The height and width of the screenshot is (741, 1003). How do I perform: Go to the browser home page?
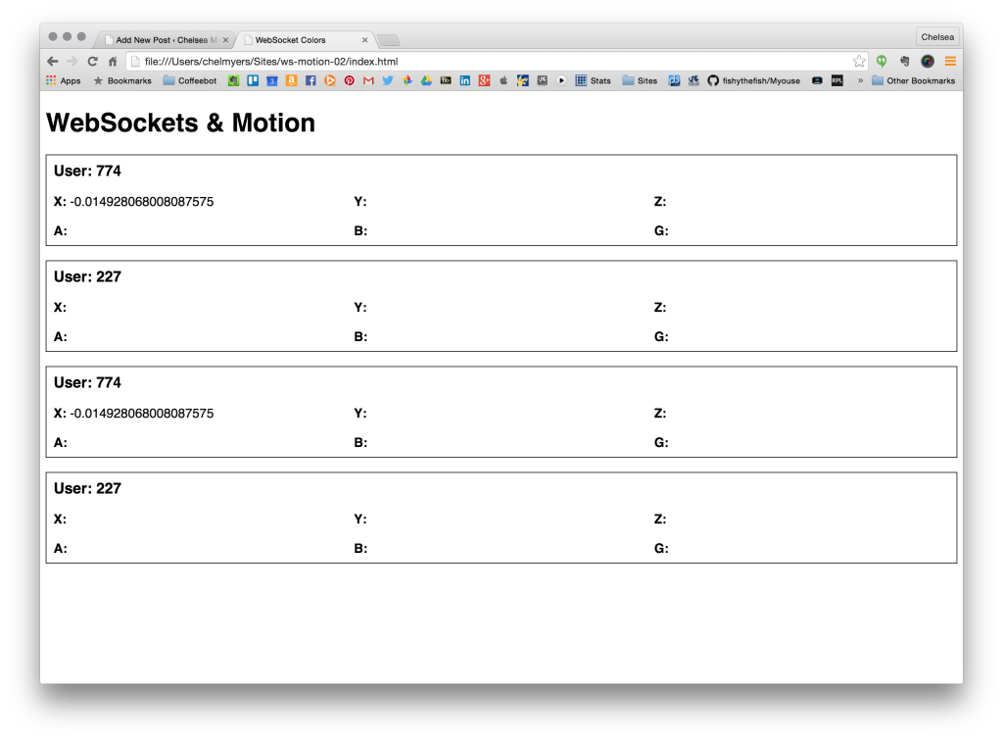pyautogui.click(x=113, y=62)
